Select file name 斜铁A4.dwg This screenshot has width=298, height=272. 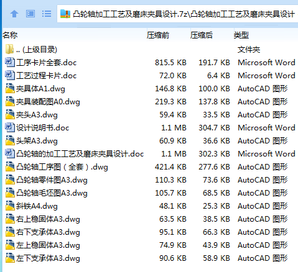click(x=37, y=206)
